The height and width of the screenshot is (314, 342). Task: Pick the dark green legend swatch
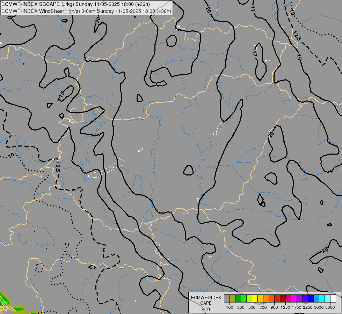click(x=238, y=299)
